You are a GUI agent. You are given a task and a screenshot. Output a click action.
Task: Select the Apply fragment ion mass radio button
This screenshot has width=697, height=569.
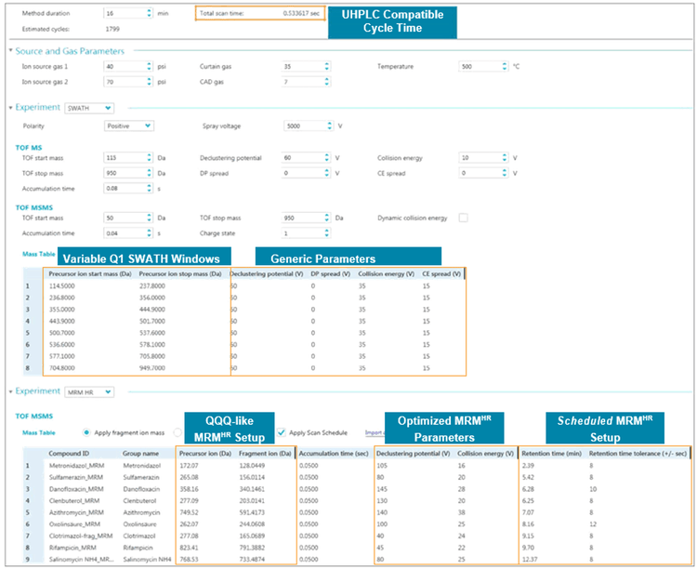[x=87, y=432]
